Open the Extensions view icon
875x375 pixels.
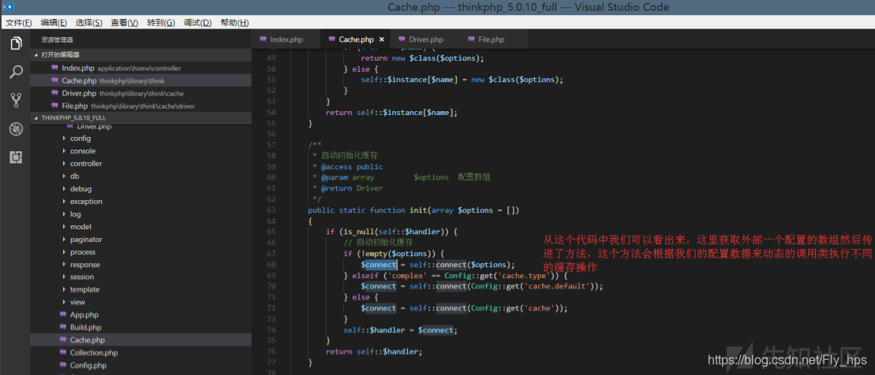coord(17,158)
